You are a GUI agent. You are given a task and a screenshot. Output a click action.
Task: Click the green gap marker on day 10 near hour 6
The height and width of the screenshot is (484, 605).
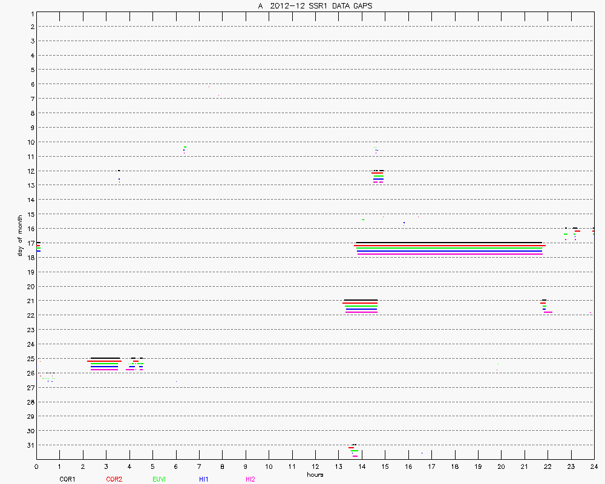(x=185, y=147)
